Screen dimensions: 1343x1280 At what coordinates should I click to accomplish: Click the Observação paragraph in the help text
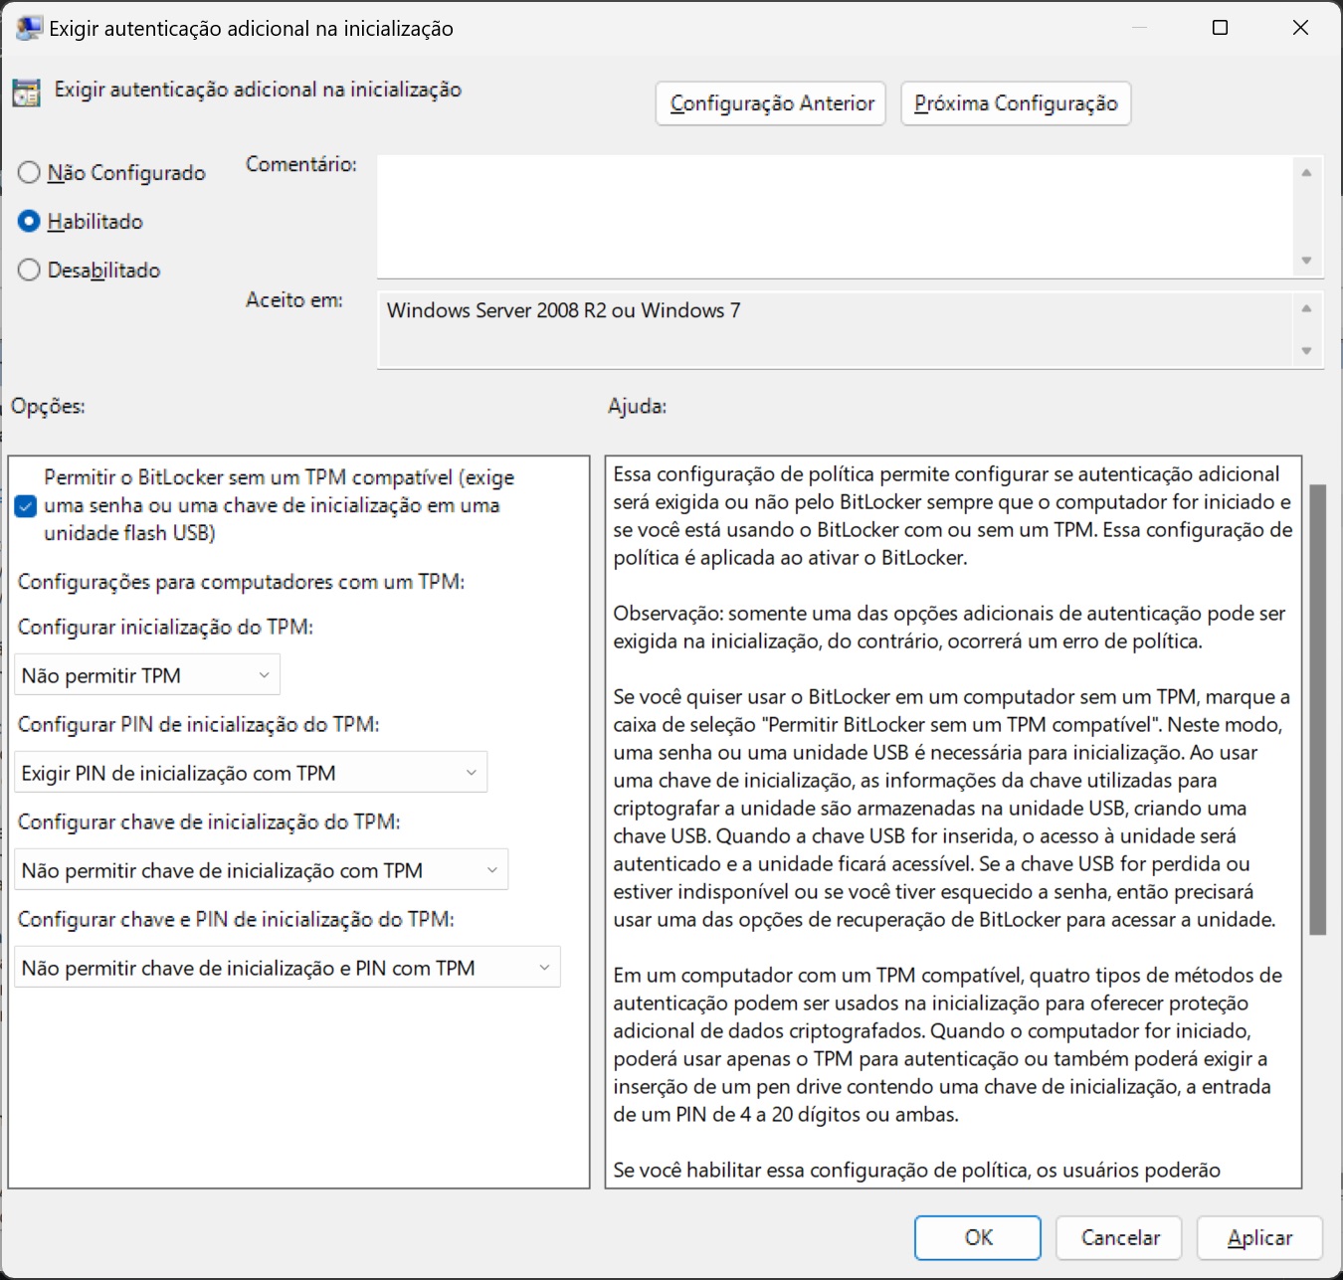(x=949, y=628)
